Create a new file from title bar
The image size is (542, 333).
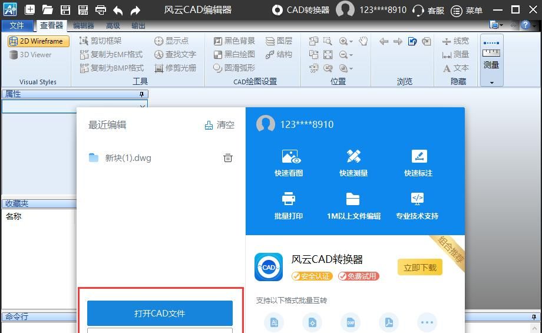coord(29,9)
